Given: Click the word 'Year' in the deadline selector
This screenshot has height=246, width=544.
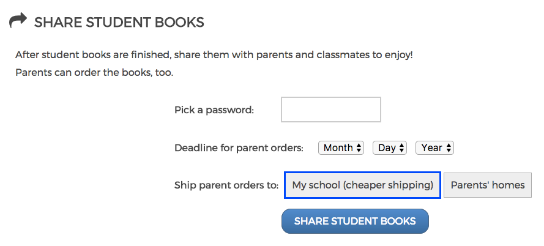Looking at the screenshot, I should tap(431, 148).
